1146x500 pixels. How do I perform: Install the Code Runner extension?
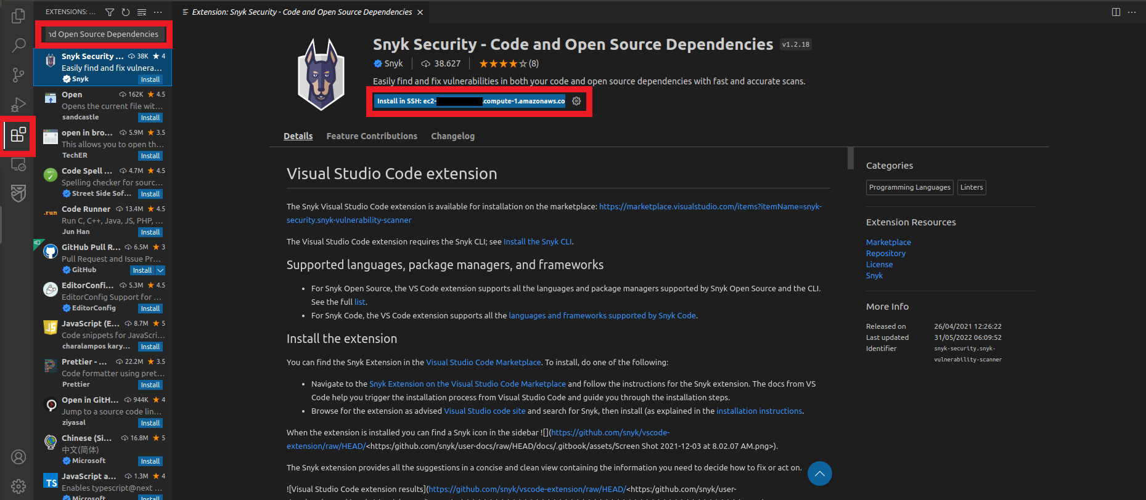pos(150,232)
